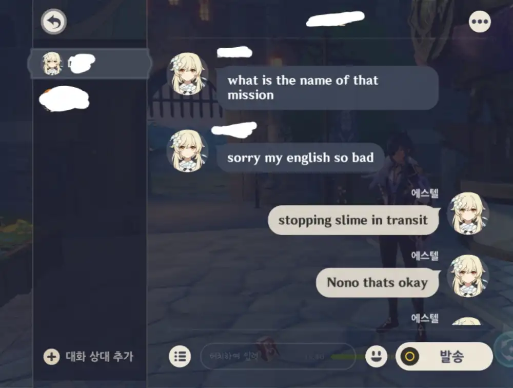Select the second redacted chat contact
This screenshot has height=388, width=513.
pos(64,98)
